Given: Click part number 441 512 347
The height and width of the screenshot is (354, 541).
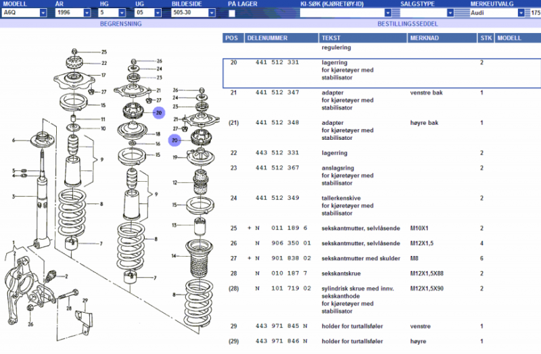Looking at the screenshot, I should point(277,93).
